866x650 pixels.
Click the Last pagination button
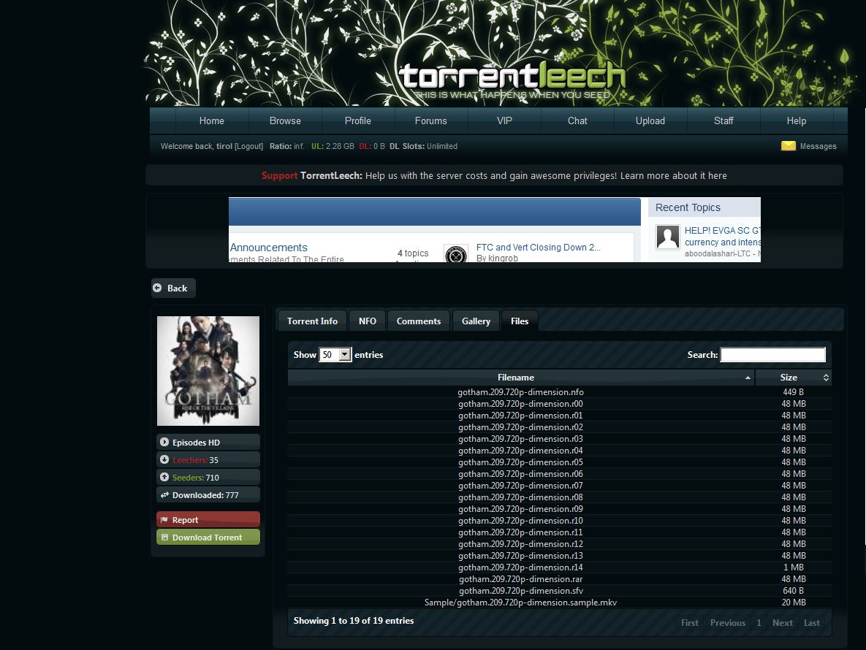(x=811, y=622)
